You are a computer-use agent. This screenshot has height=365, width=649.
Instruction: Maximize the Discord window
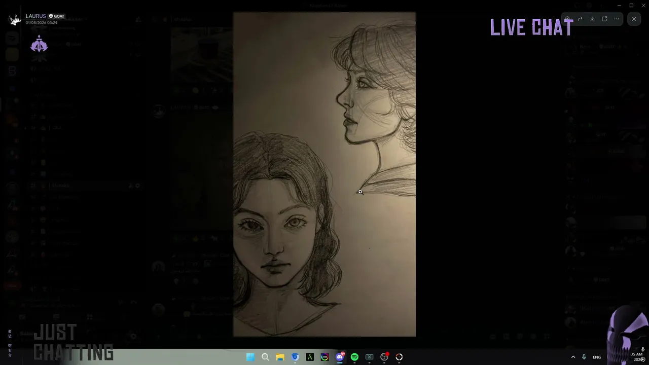pos(631,6)
